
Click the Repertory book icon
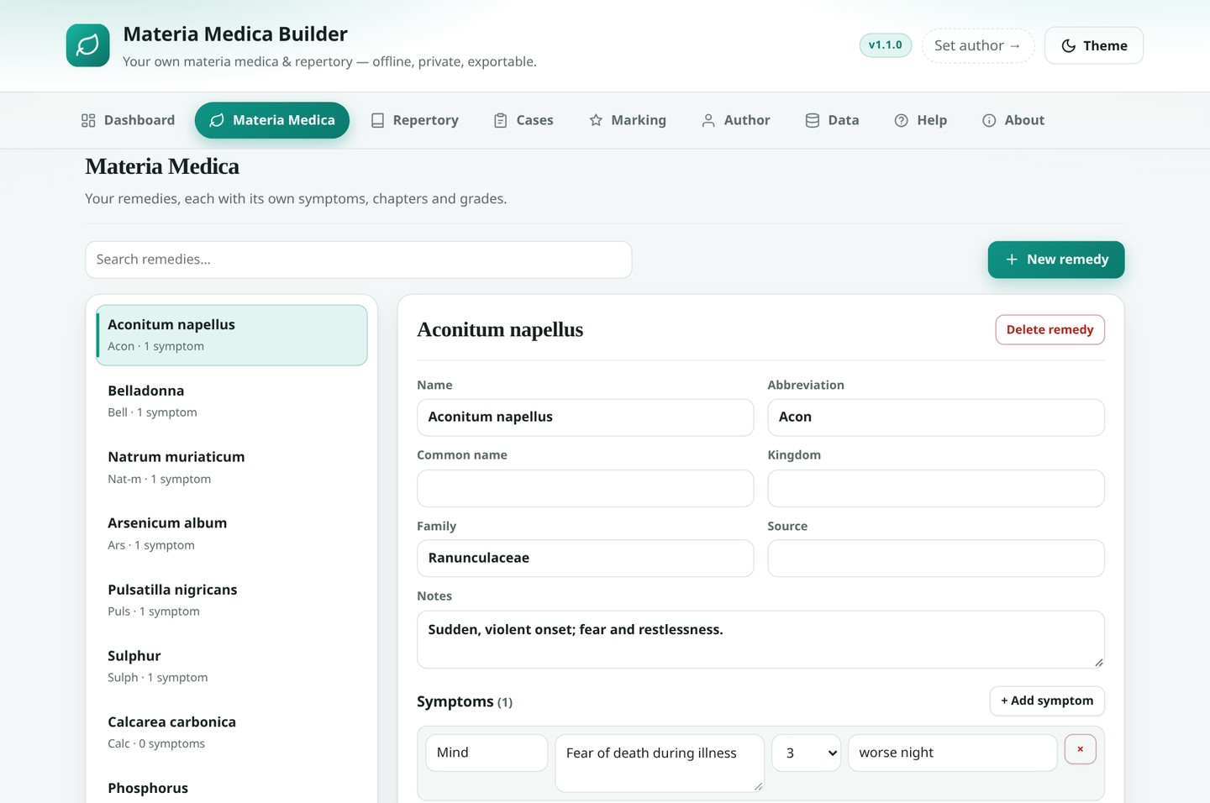coord(378,121)
